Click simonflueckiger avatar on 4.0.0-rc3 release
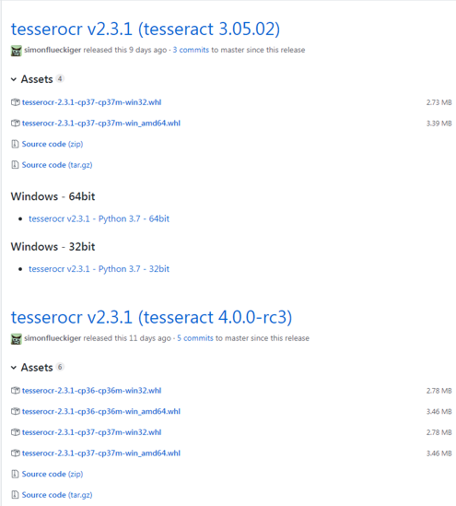This screenshot has width=456, height=506. click(17, 339)
